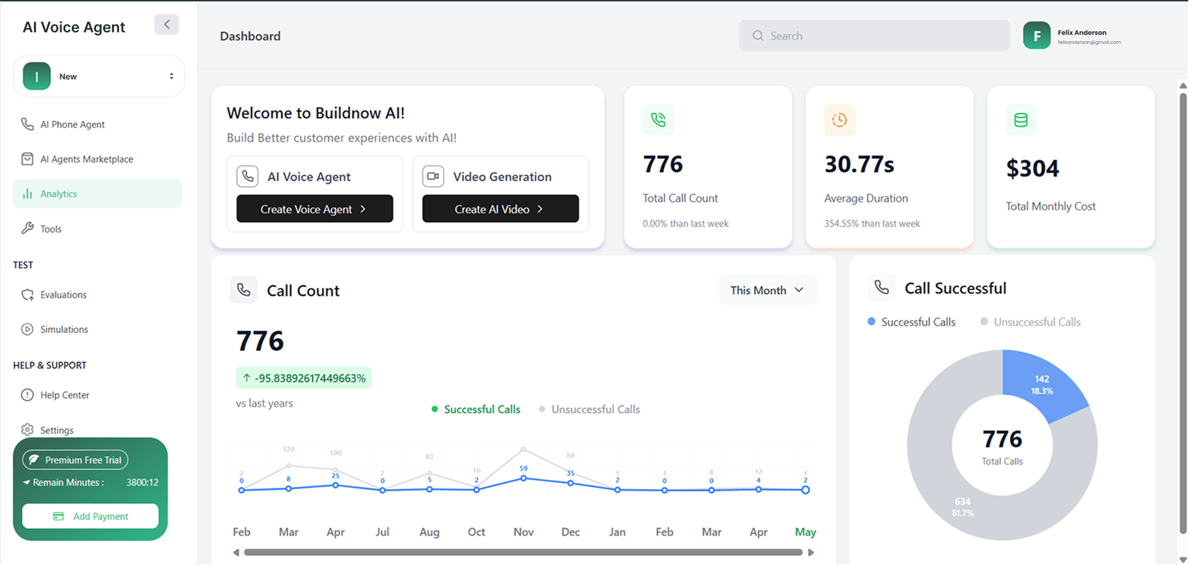
Task: Click the green workspace avatar icon
Action: (36, 77)
